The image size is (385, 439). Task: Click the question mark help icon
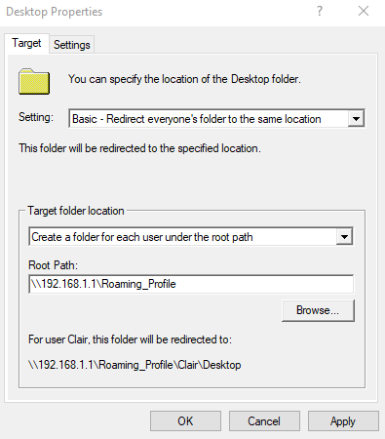tap(320, 12)
